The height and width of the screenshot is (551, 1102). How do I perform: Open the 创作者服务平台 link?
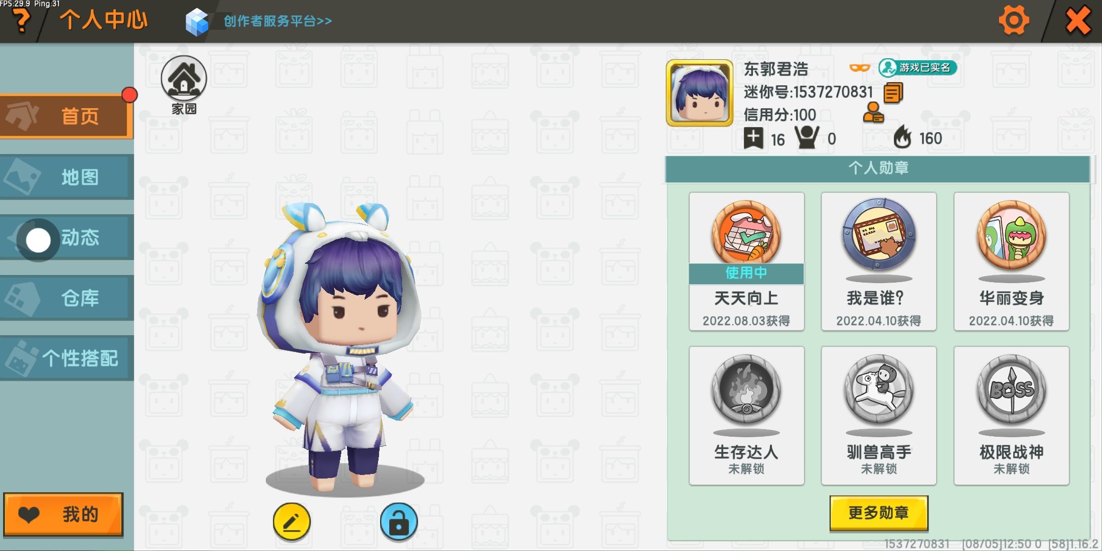(x=278, y=21)
